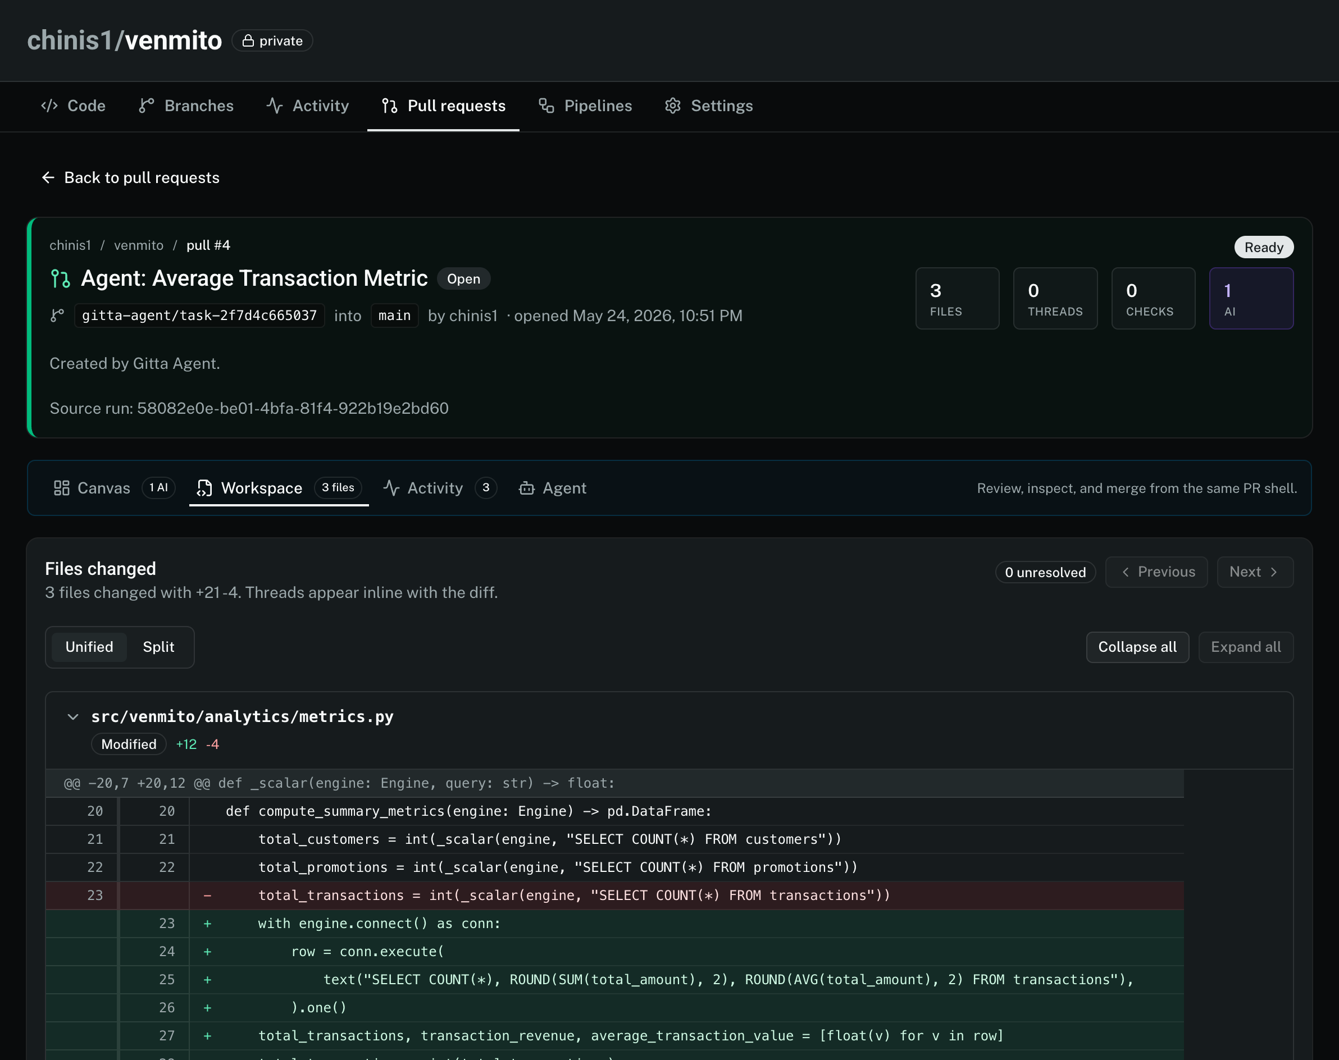Click the Pipelines workflow icon
Screen dimensions: 1339x1060
click(546, 106)
